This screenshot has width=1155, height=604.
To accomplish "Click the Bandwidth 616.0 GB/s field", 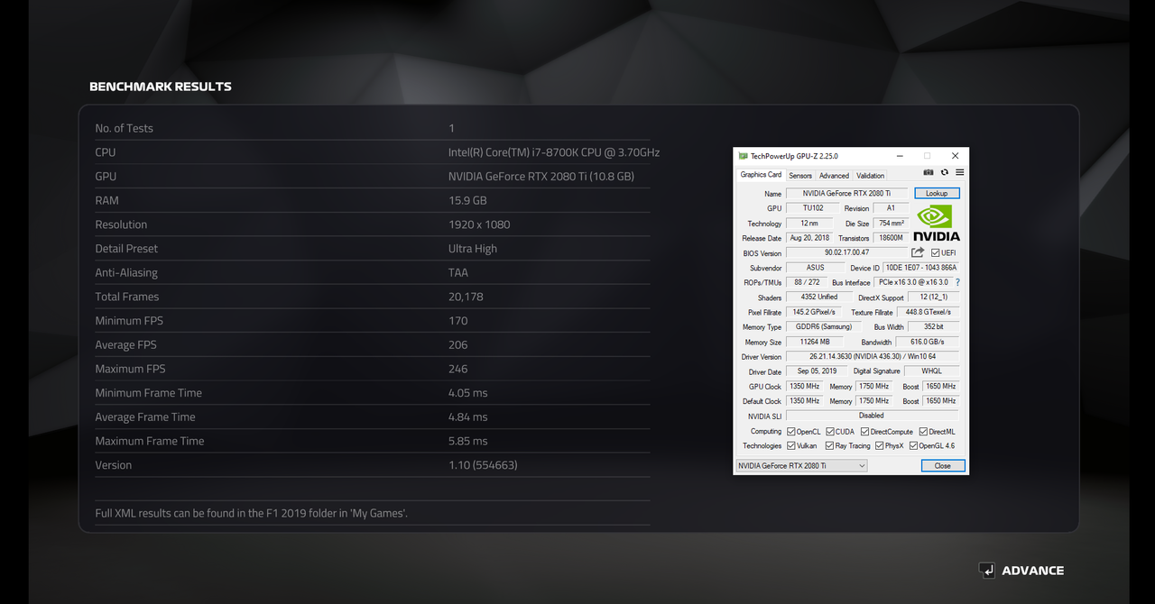I will click(927, 343).
